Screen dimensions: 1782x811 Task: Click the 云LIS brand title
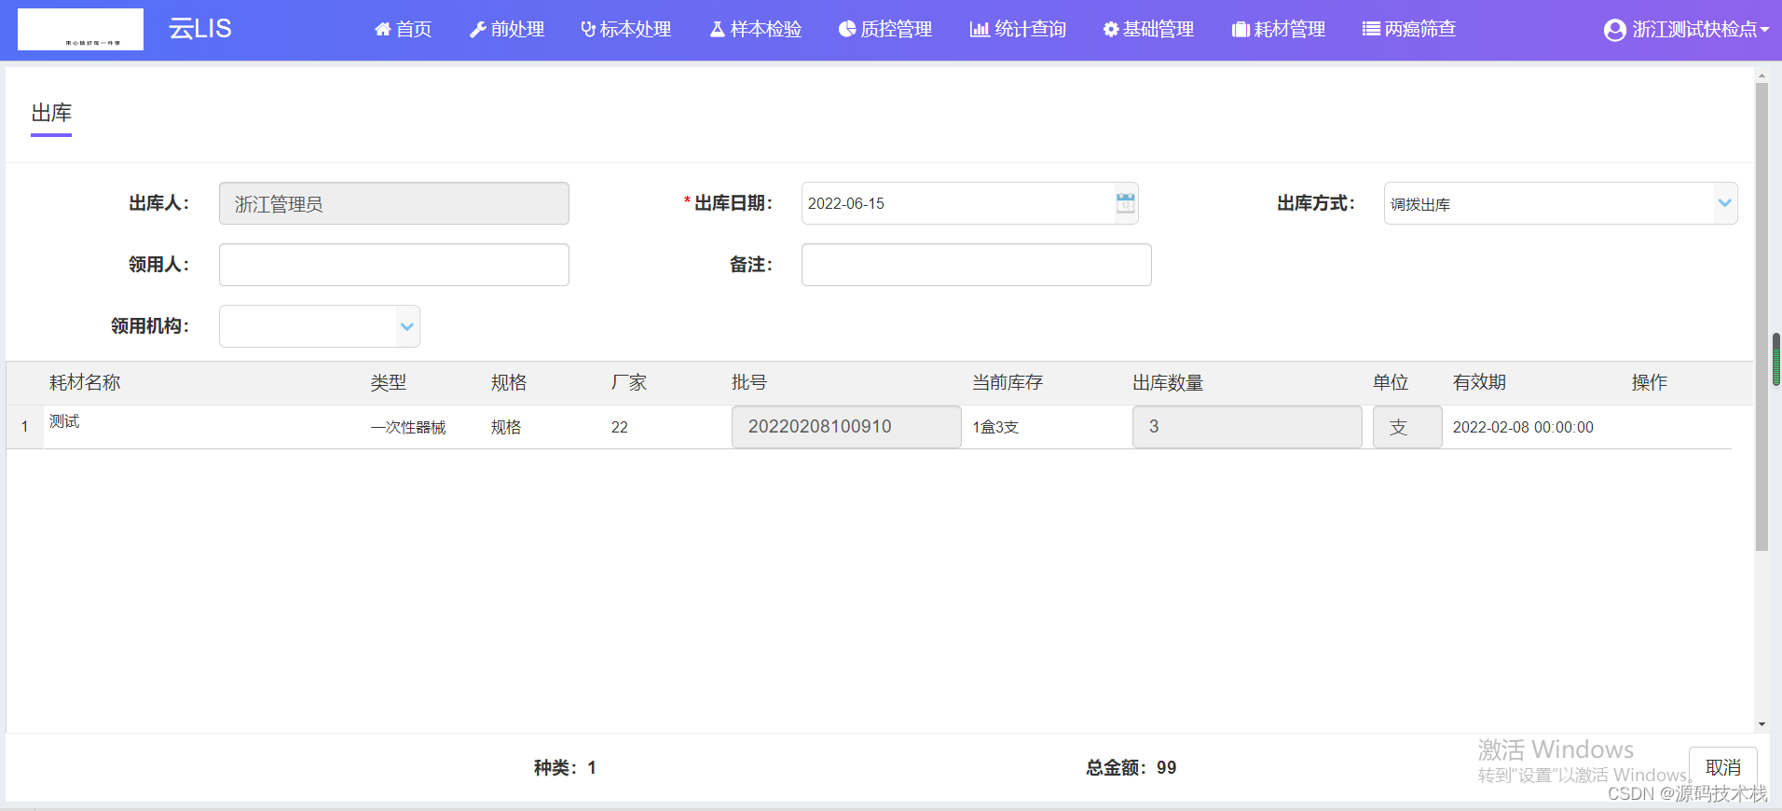(x=199, y=29)
